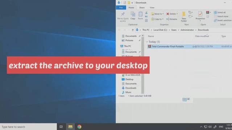Open the Properties dropdown arrow
232x130 pixels.
pos(200,21)
